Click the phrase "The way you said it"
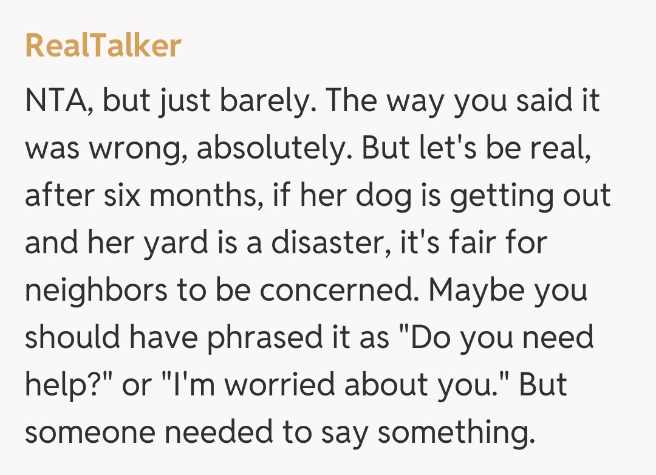The image size is (656, 475). click(464, 101)
